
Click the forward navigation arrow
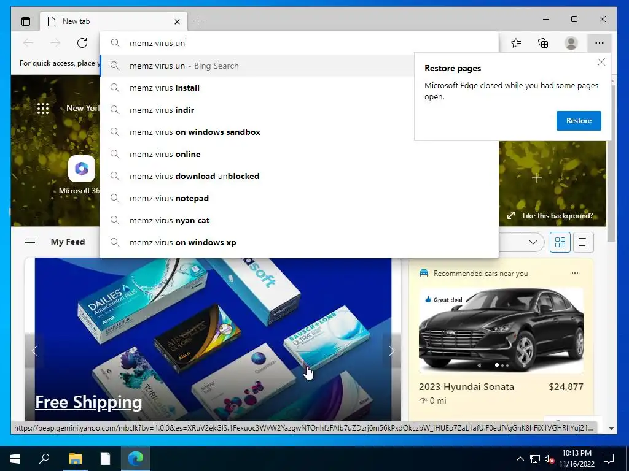pos(55,43)
